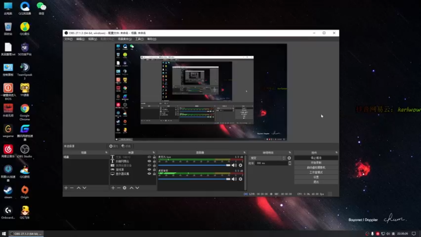Mute the 桌面音频 speaker icon

point(234,179)
